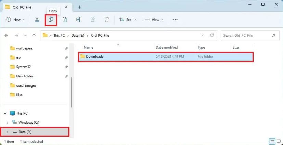This screenshot has height=145, width=283.
Task: Select Data (E:) in navigation pane
Action: pos(25,132)
